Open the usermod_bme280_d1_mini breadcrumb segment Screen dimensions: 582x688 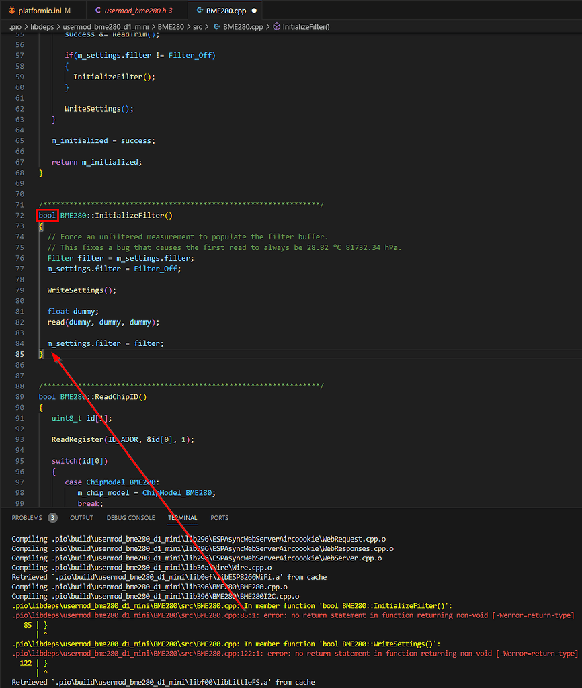[106, 27]
